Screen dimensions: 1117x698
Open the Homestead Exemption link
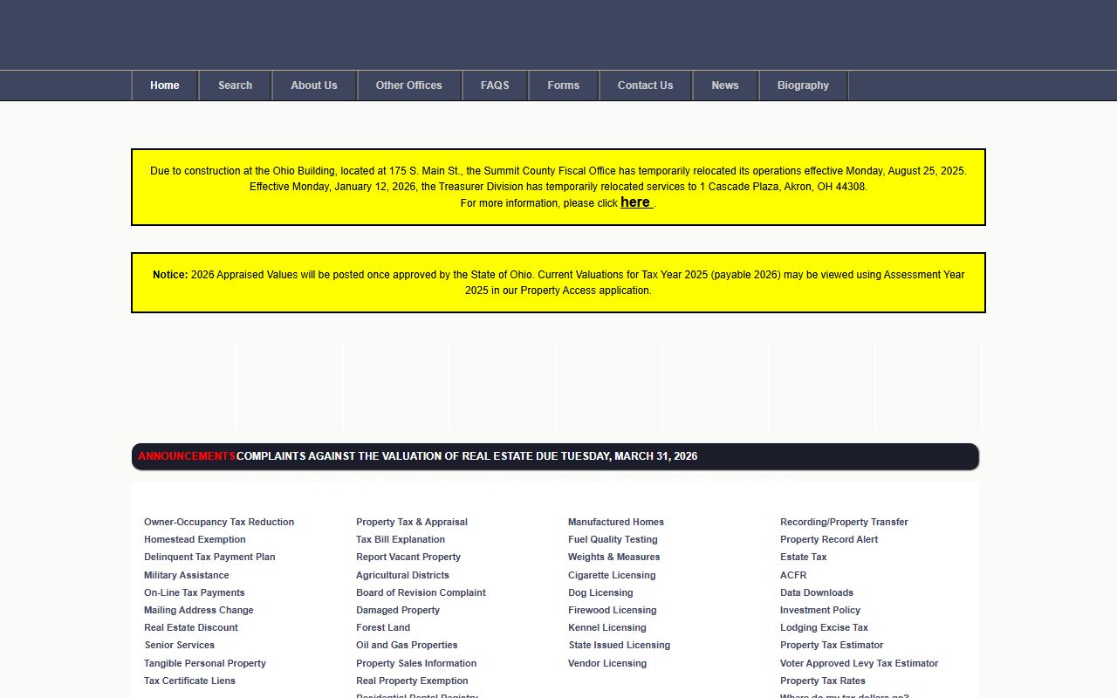195,539
